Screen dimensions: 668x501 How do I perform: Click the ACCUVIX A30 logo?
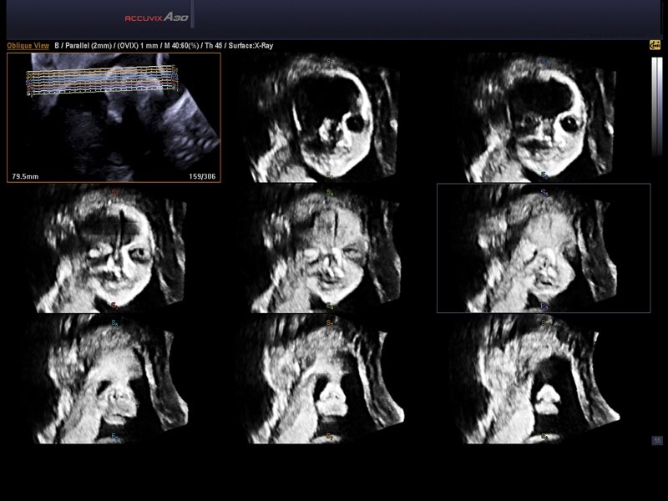(156, 17)
